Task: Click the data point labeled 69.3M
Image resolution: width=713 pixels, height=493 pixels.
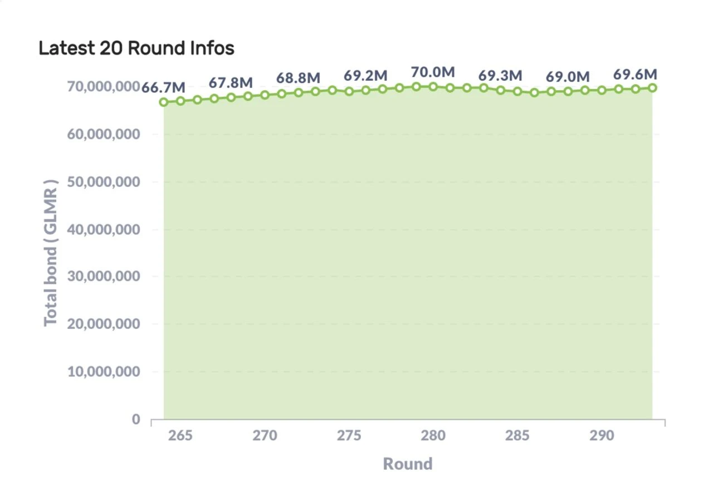Action: tap(501, 90)
